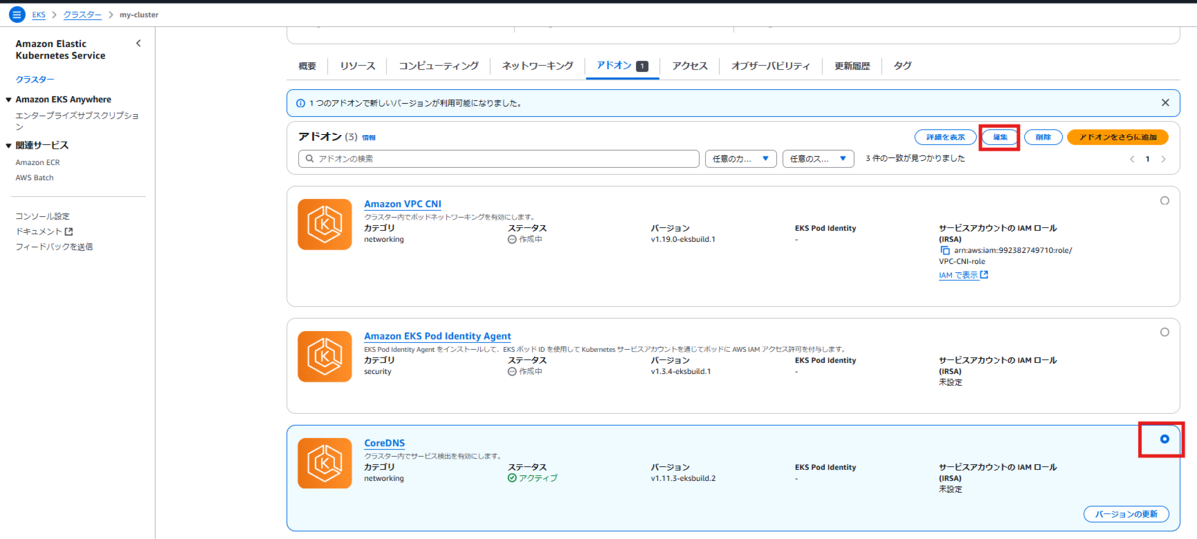1197x539 pixels.
Task: Open the Amazon VPC CNI addon link
Action: [403, 204]
